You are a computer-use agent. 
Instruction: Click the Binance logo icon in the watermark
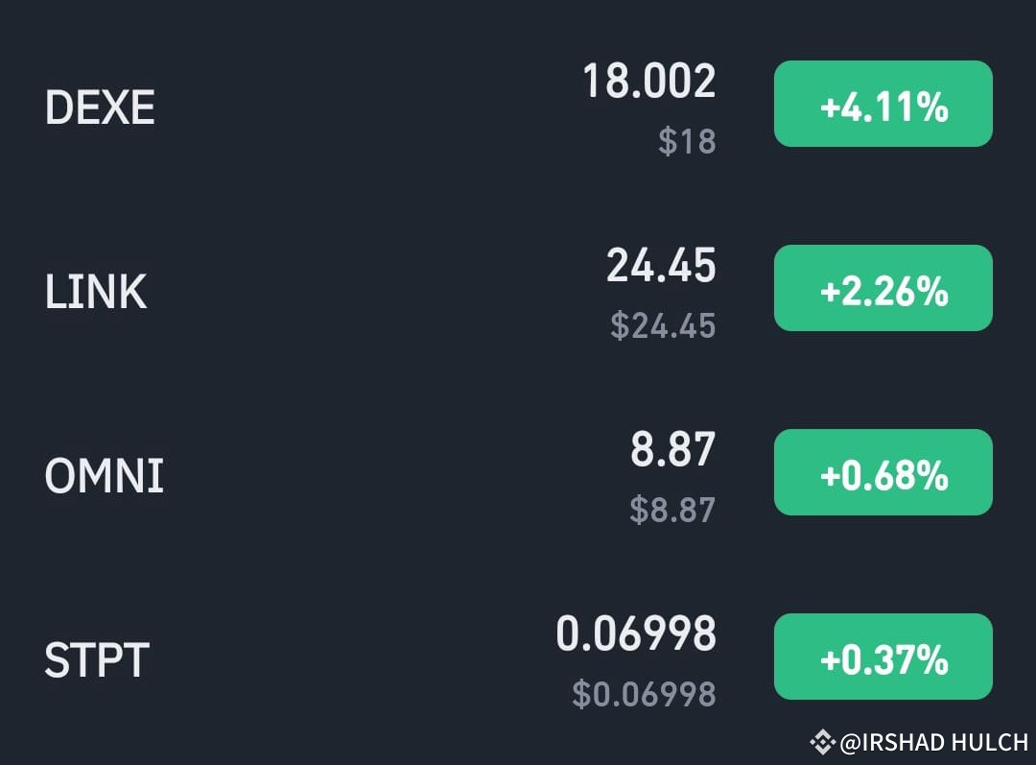click(822, 741)
